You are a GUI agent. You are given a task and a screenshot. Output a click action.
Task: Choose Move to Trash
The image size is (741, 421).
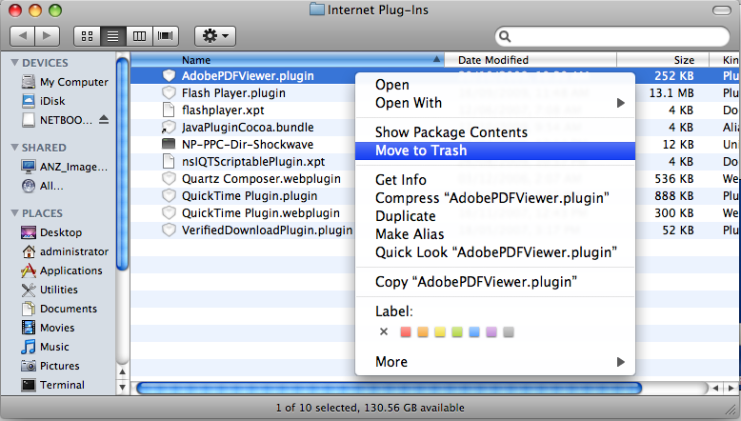point(494,150)
